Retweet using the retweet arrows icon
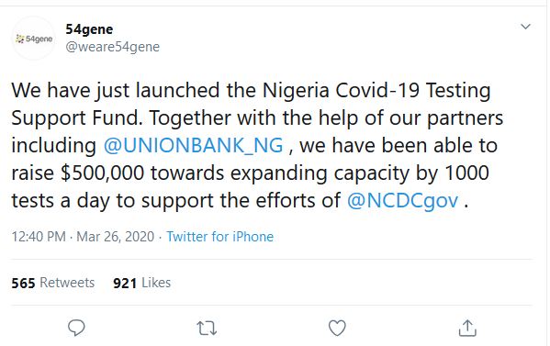 coord(207,329)
